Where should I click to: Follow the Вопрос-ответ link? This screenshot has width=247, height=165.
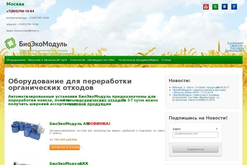(234, 50)
